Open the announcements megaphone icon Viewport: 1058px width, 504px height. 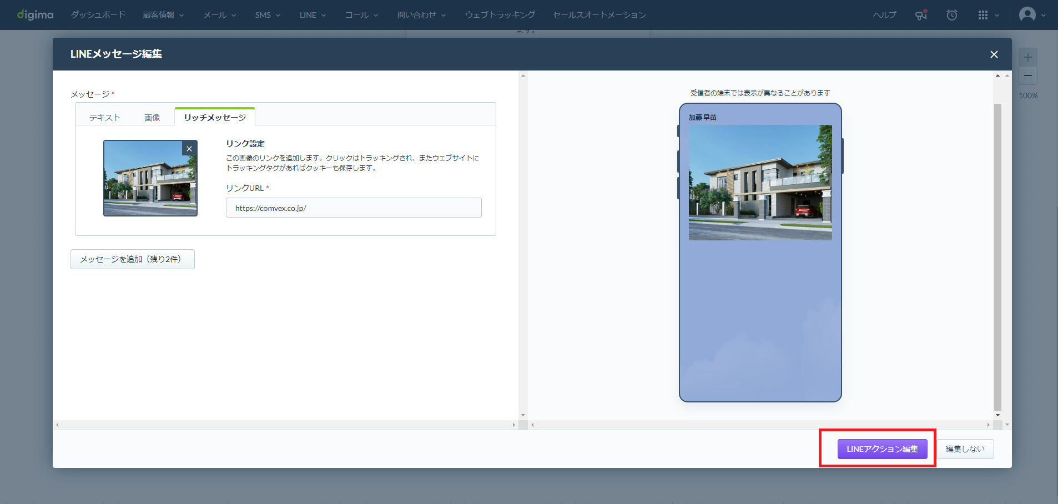coord(921,15)
